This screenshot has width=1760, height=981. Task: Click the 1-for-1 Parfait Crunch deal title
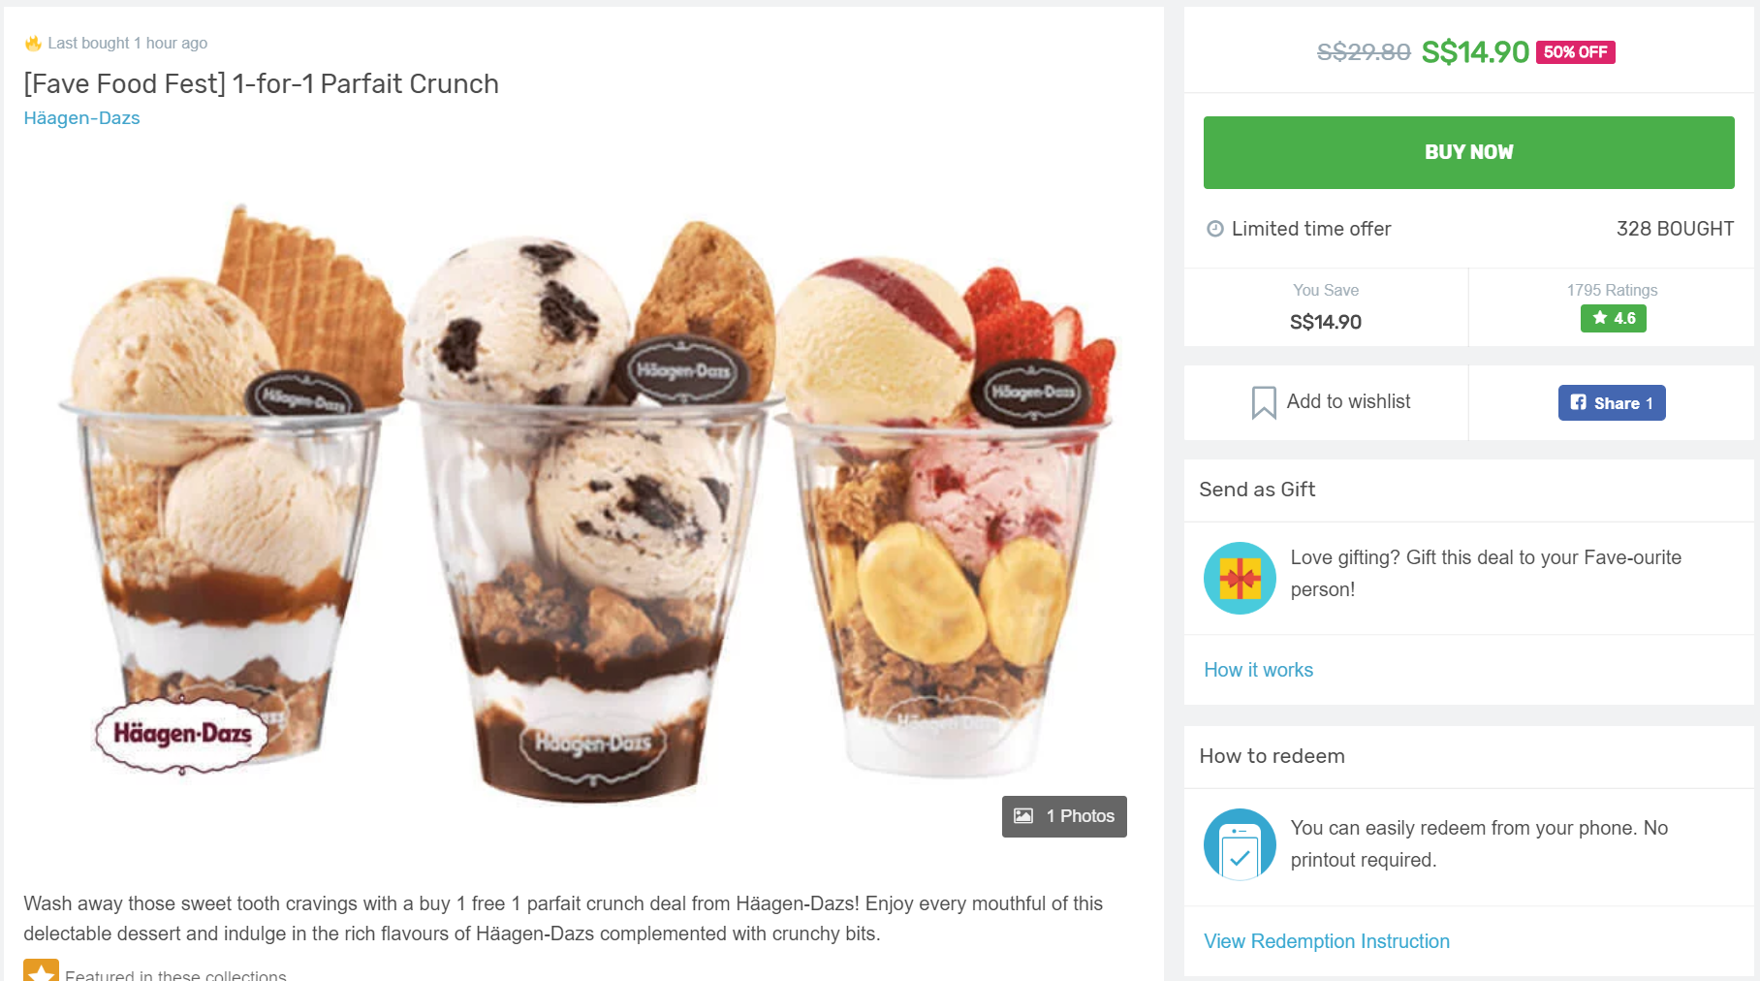261,84
